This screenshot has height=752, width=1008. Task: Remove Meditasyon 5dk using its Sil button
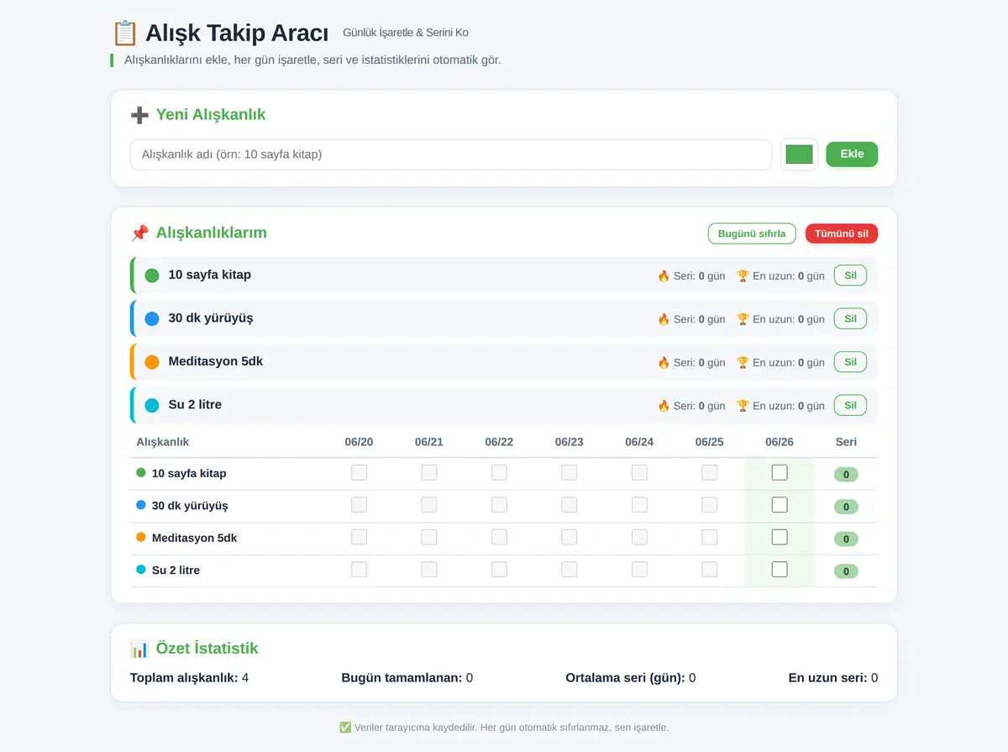[850, 362]
